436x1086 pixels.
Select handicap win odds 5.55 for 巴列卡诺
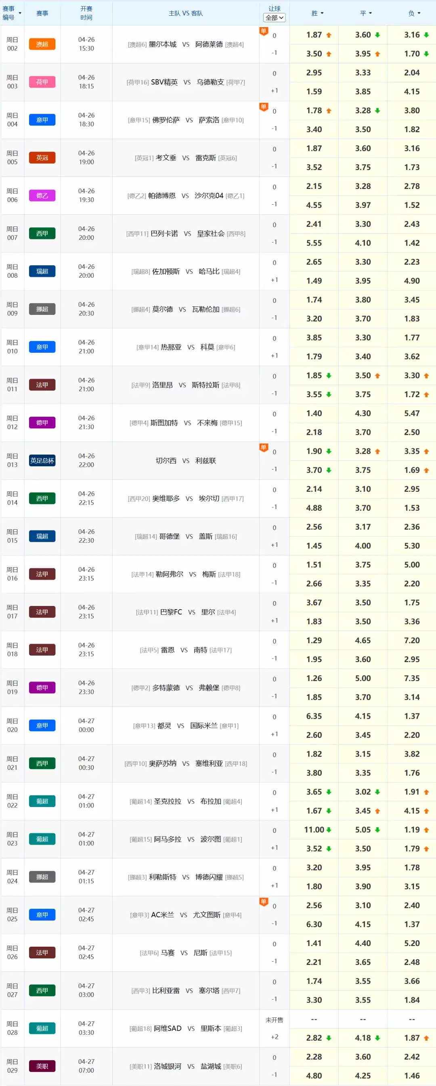314,243
